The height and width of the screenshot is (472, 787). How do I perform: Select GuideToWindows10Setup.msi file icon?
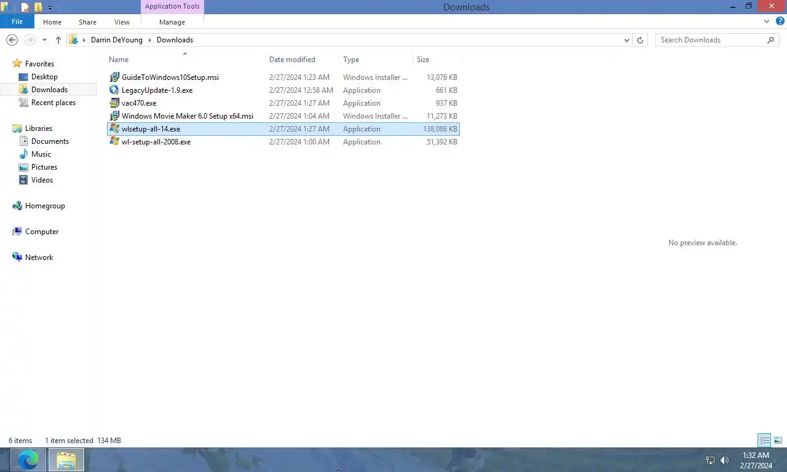(x=114, y=77)
